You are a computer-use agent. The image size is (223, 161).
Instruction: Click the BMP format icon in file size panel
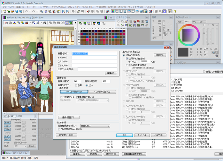(7, 122)
